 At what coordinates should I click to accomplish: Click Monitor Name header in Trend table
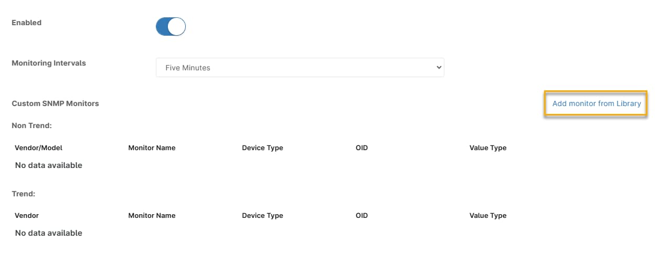[x=152, y=215]
